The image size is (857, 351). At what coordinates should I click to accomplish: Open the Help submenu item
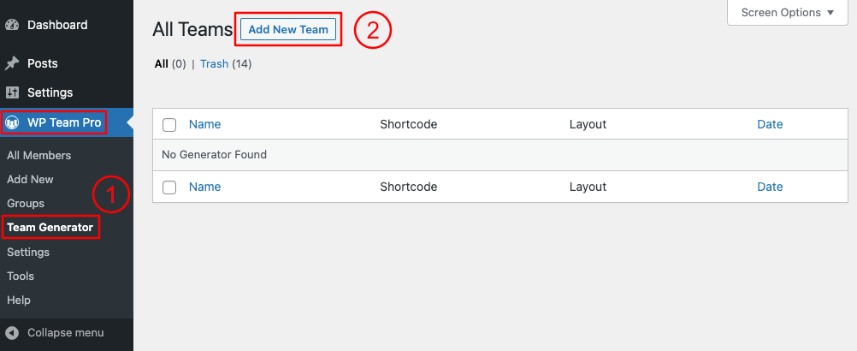(x=19, y=300)
